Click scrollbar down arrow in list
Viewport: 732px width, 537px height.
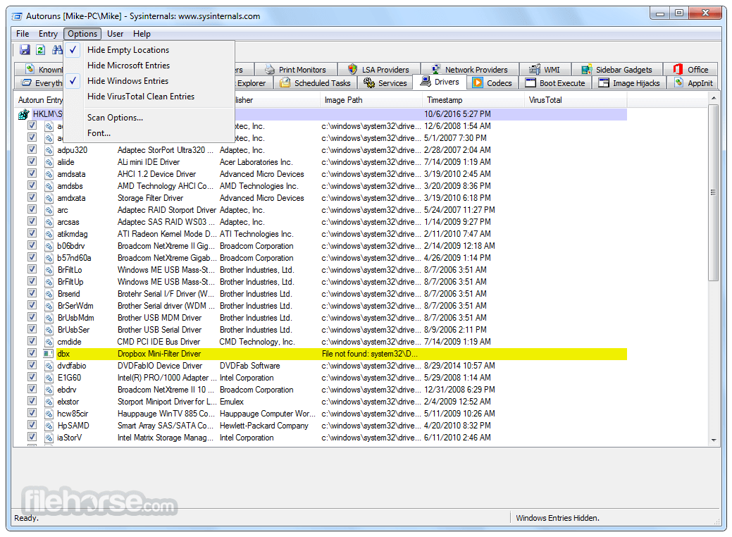713,440
